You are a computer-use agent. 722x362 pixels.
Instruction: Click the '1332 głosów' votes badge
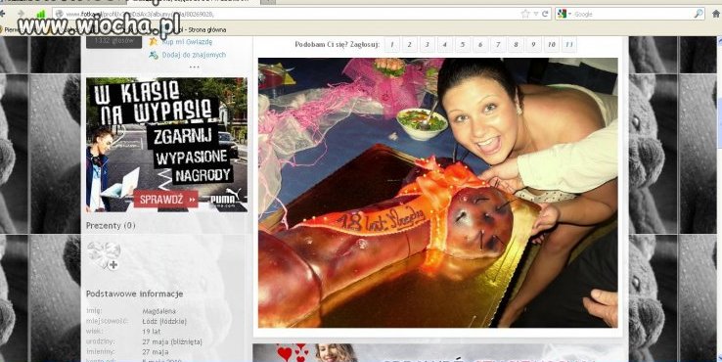click(113, 42)
